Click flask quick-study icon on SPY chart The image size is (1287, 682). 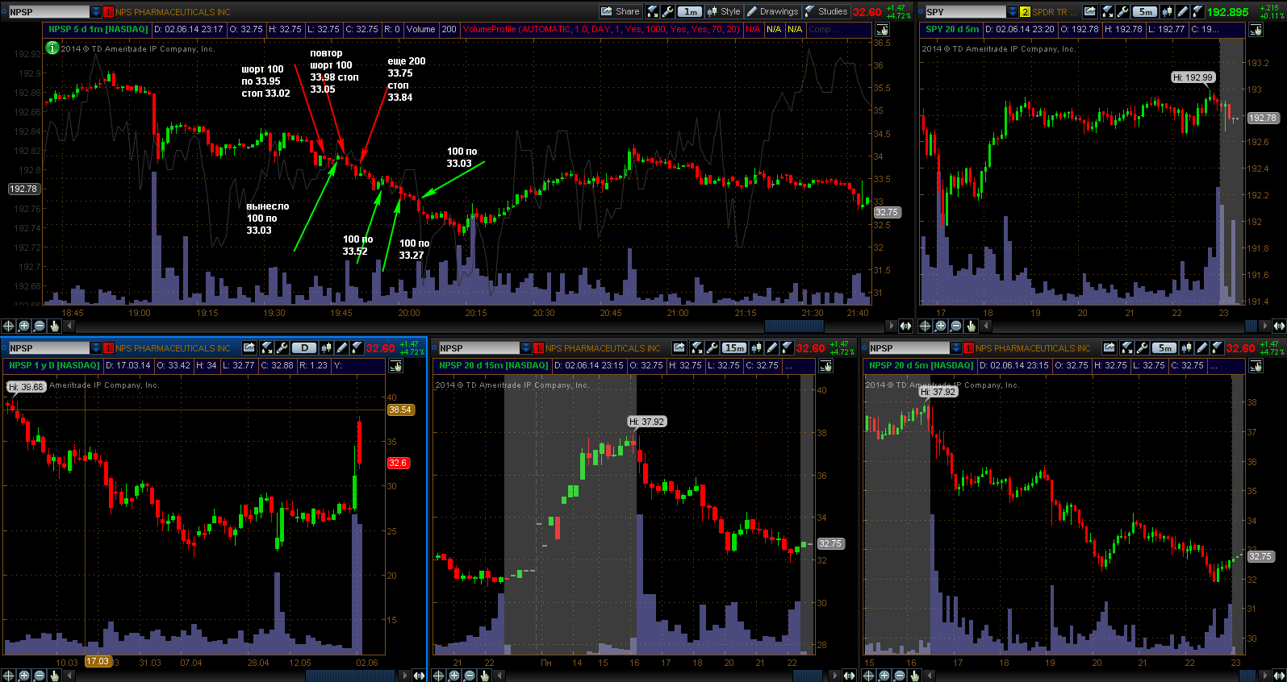[1108, 11]
